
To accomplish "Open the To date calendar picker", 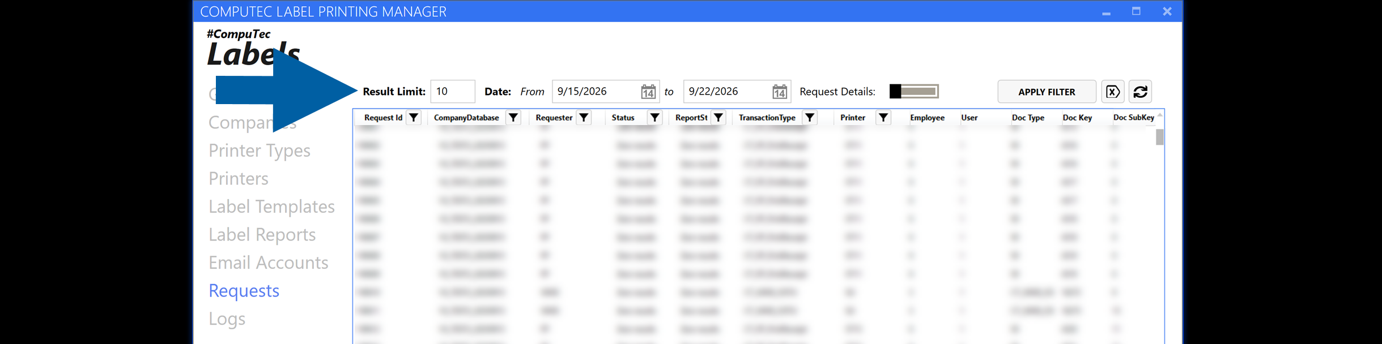I will (x=780, y=92).
